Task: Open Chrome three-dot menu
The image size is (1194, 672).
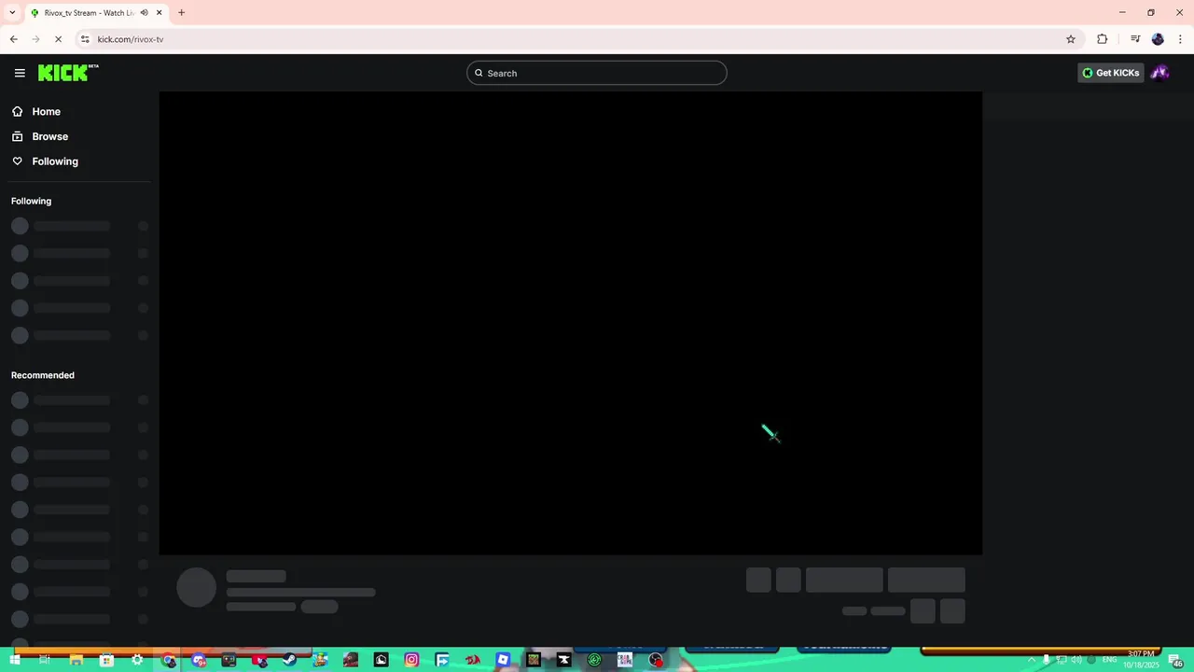Action: [1180, 39]
